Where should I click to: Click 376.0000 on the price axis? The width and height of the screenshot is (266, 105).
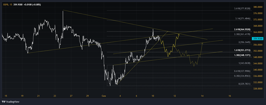point(257,13)
